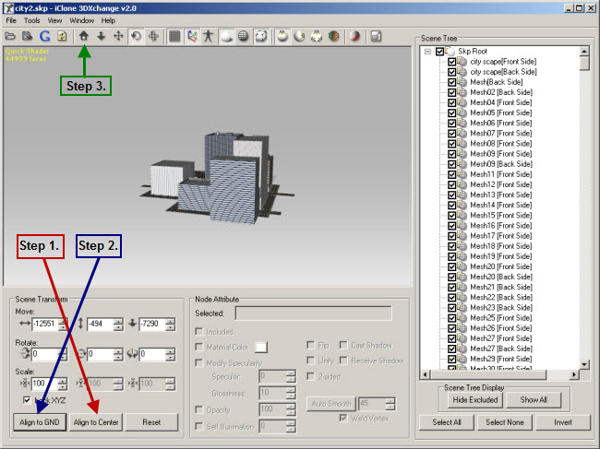Open the View menu
Image resolution: width=600 pixels, height=449 pixels.
pos(54,20)
